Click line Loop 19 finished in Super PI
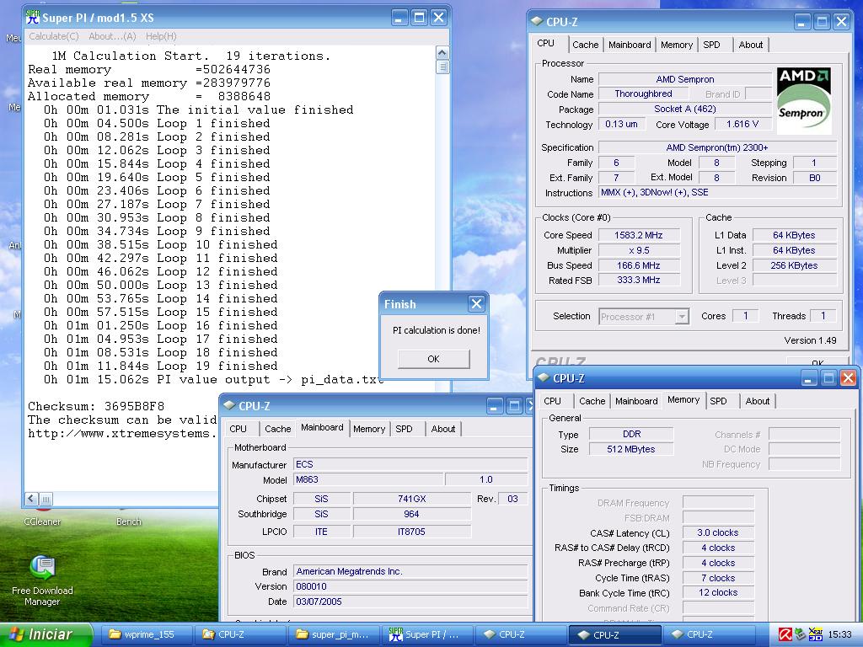Screen dimensions: 863x647 160,366
